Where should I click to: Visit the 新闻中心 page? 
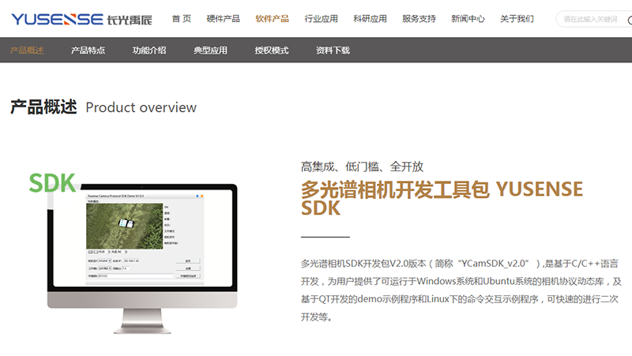(x=468, y=19)
